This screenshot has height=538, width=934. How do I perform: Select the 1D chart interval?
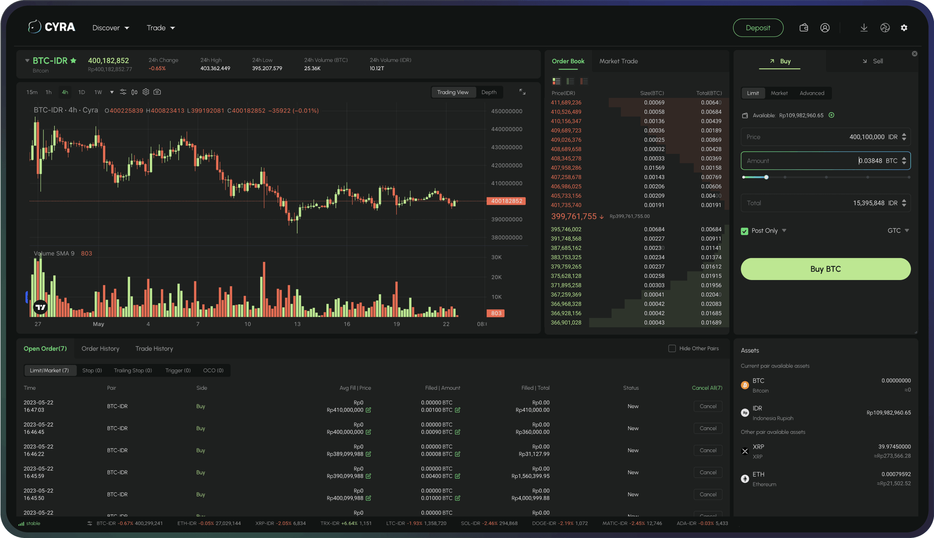tap(81, 92)
